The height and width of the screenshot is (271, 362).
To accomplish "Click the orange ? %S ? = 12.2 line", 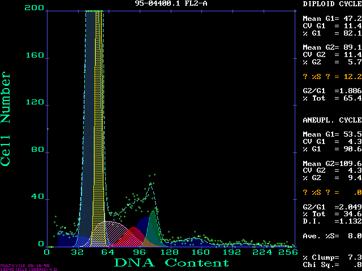I will click(x=332, y=77).
